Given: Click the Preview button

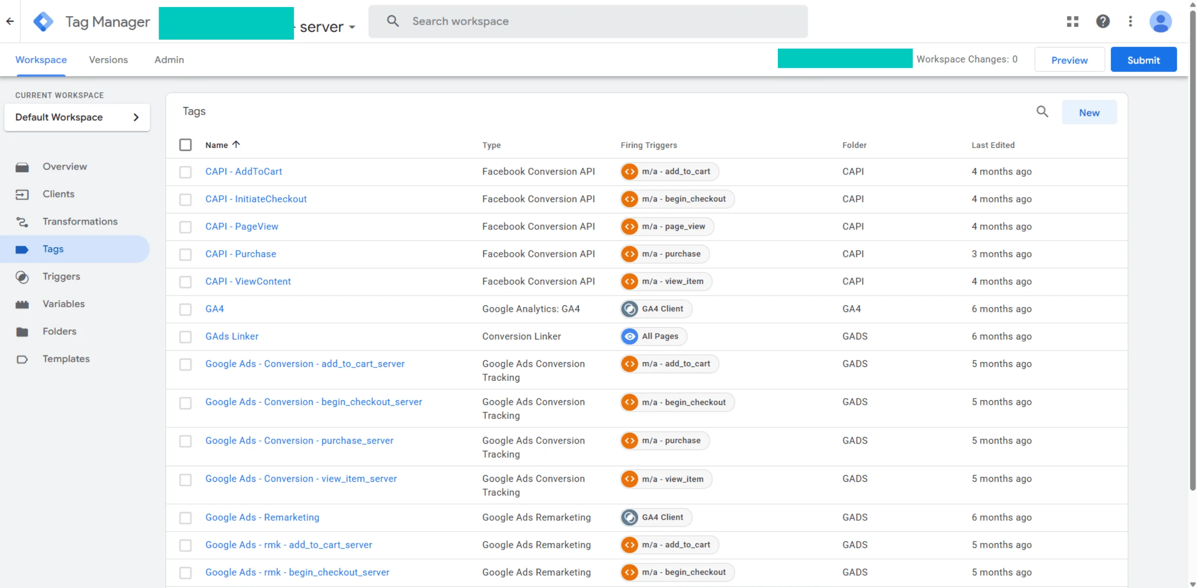Looking at the screenshot, I should tap(1069, 60).
